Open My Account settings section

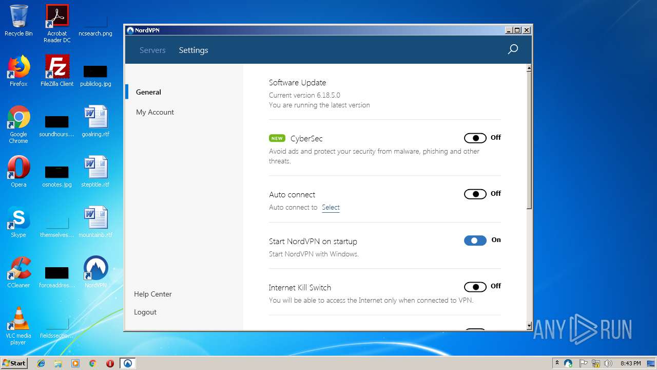[x=155, y=112]
